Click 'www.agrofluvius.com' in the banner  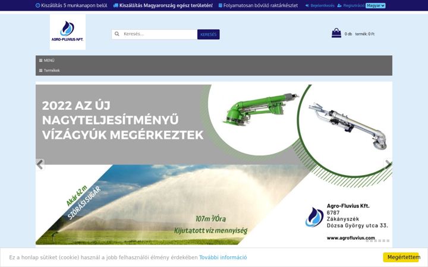point(351,238)
